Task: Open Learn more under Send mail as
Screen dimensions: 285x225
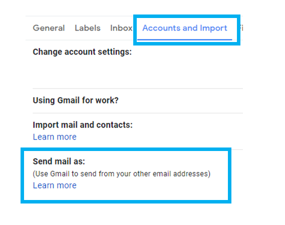Action: pos(55,185)
